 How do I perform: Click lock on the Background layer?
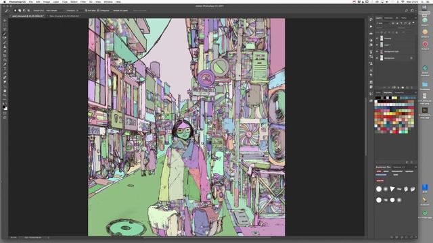coord(411,58)
